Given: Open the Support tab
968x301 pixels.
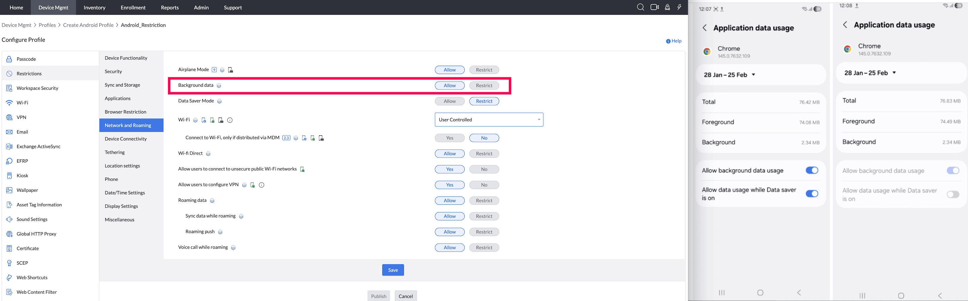Looking at the screenshot, I should click(233, 7).
